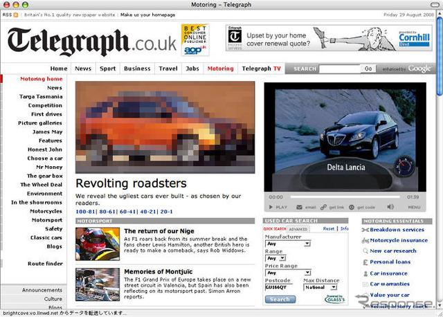Viewport: 443px width, 317px height.
Task: Open the Max Distance dropdown
Action: pyautogui.click(x=320, y=287)
